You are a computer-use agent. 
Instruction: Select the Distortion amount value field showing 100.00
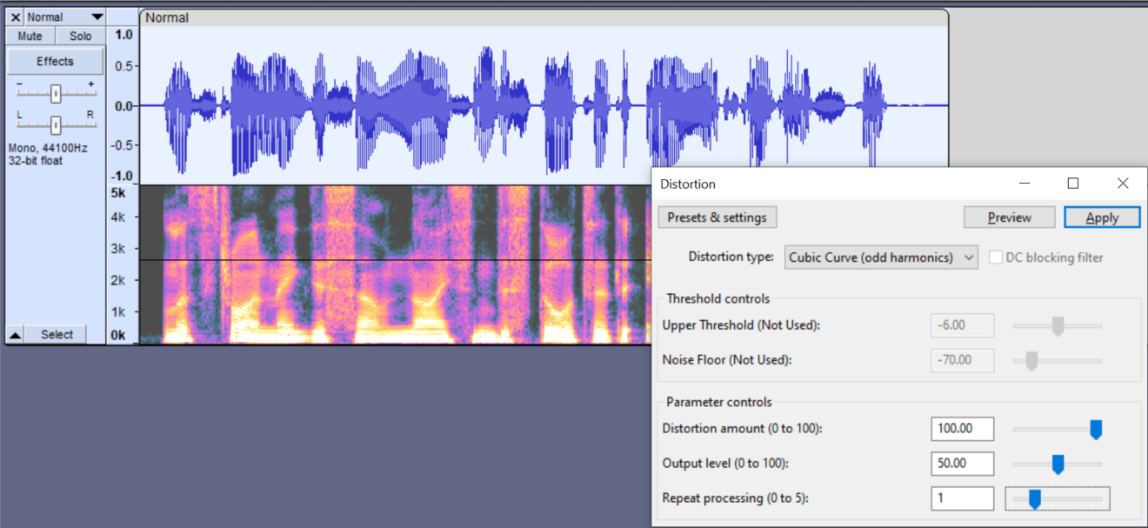(x=962, y=429)
